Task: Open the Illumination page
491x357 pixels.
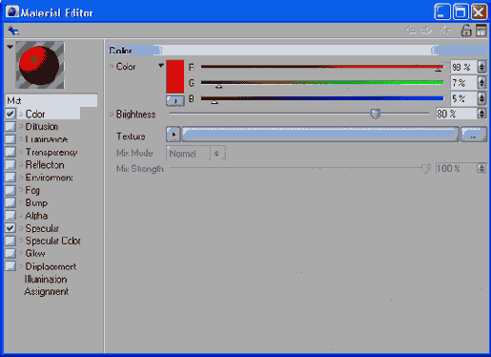Action: click(x=46, y=279)
